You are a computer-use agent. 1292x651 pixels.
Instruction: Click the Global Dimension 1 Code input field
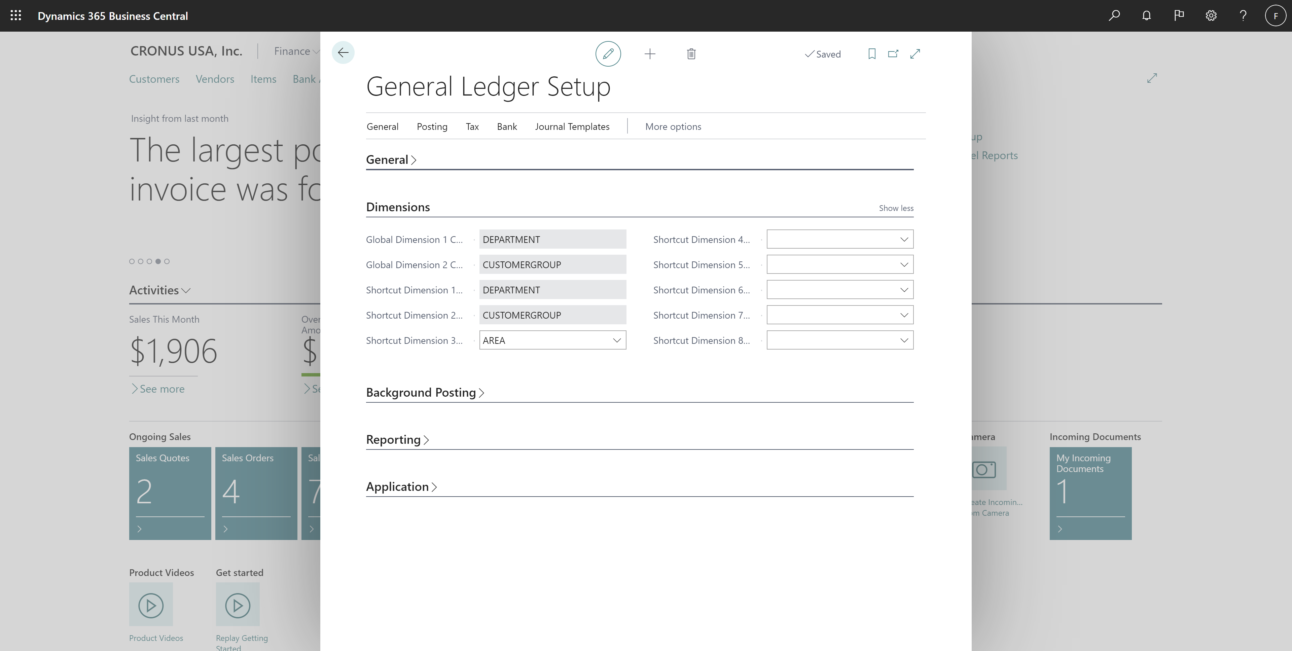point(552,239)
